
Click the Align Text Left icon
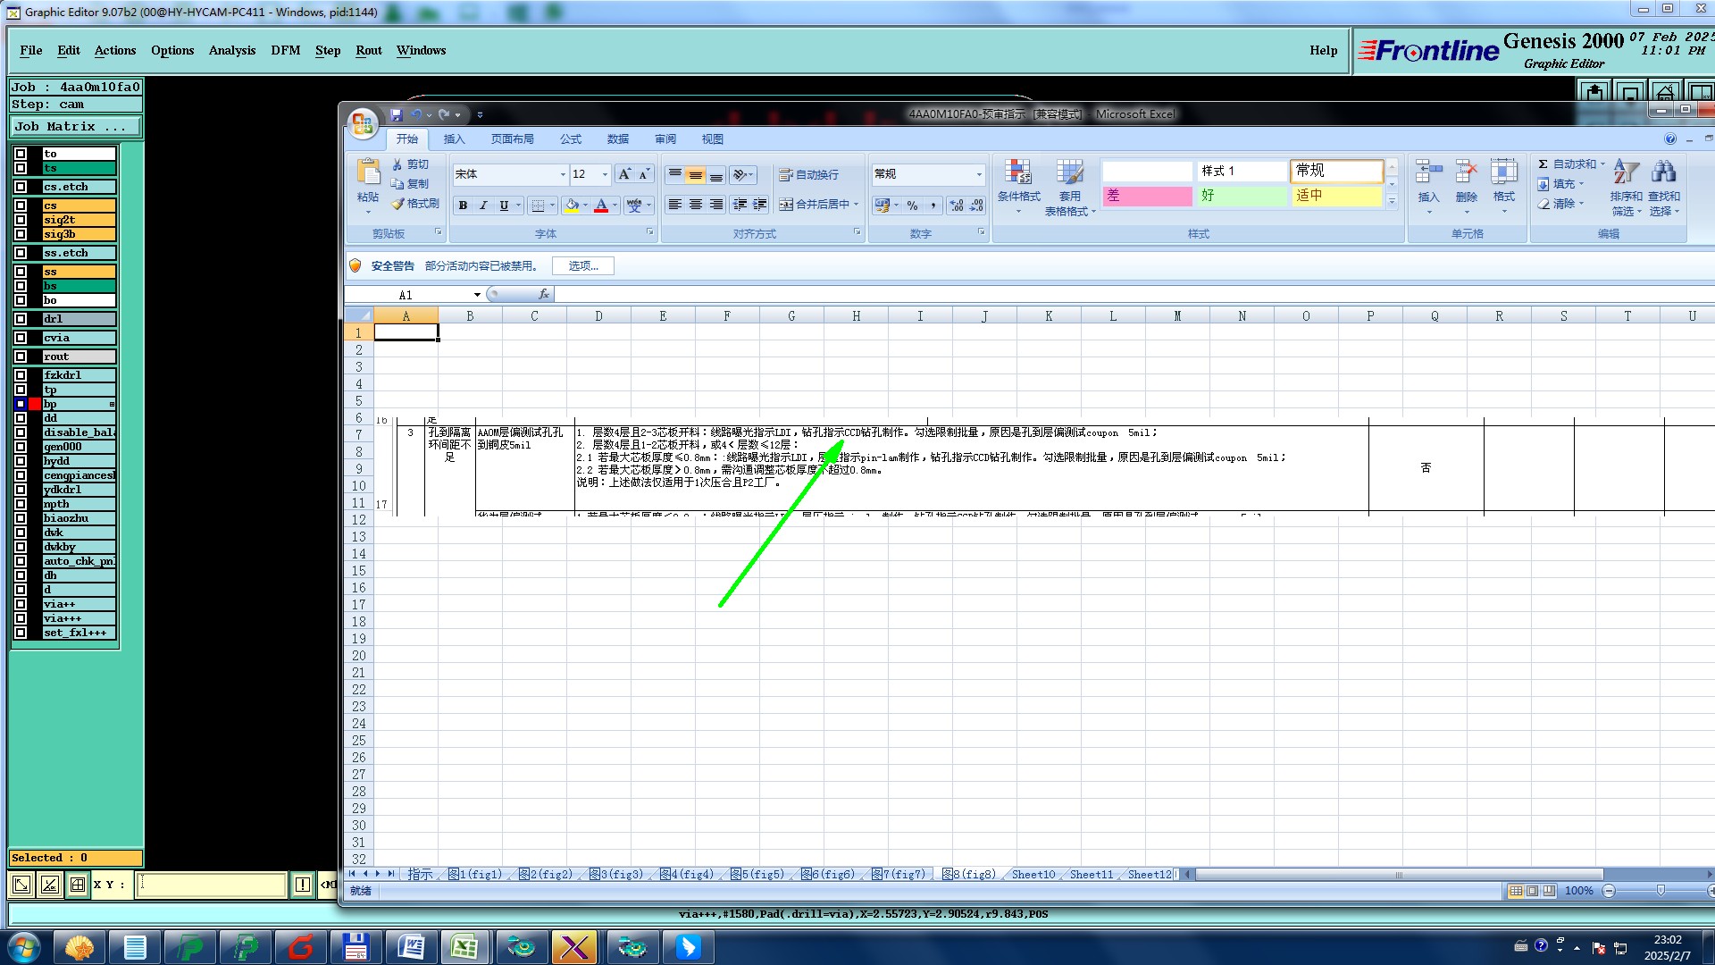click(x=675, y=205)
